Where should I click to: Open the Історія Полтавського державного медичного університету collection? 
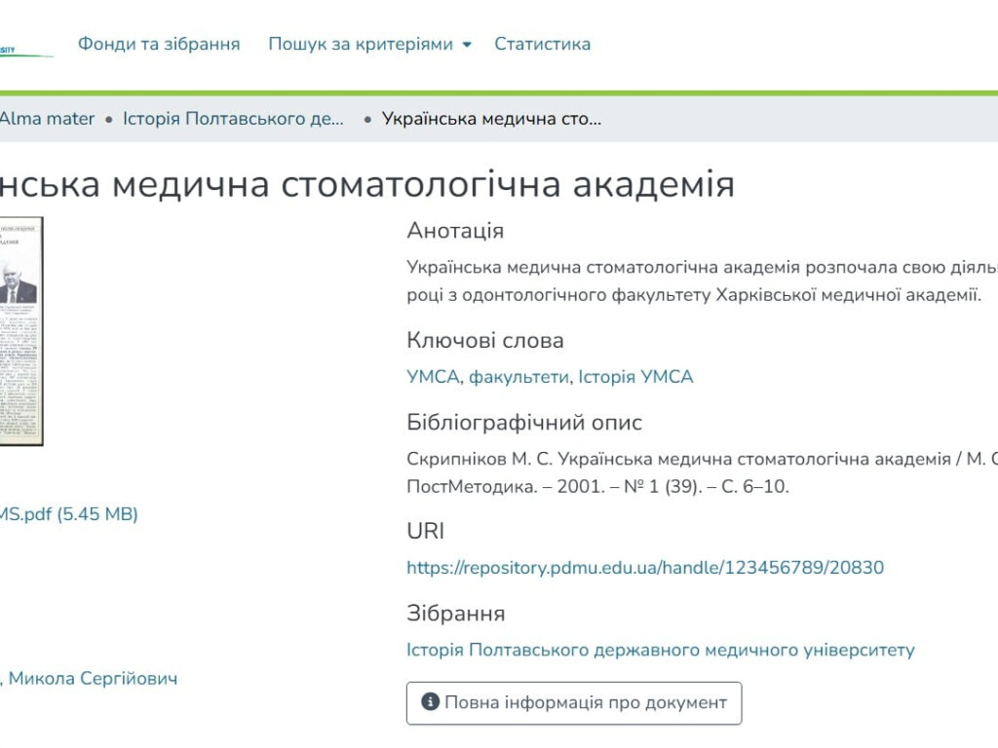click(660, 650)
